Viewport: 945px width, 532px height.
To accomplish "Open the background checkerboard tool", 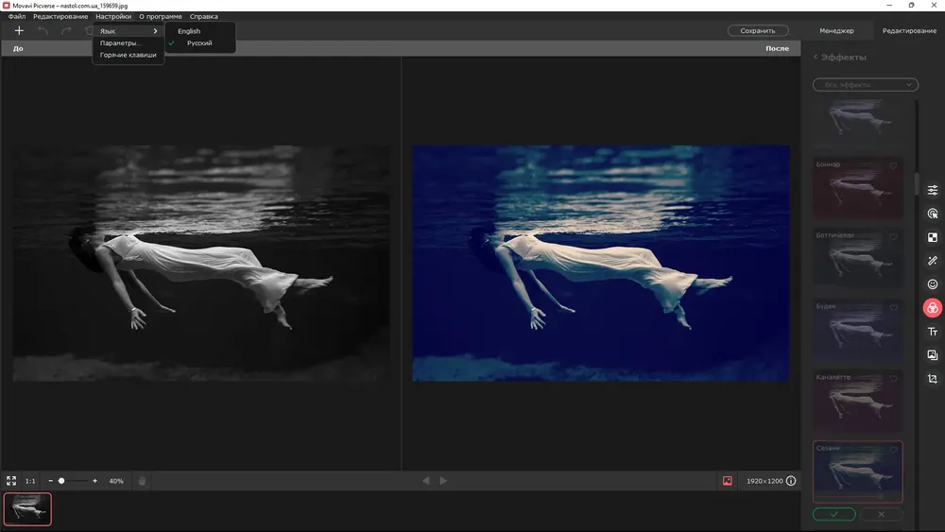I will pos(933,237).
